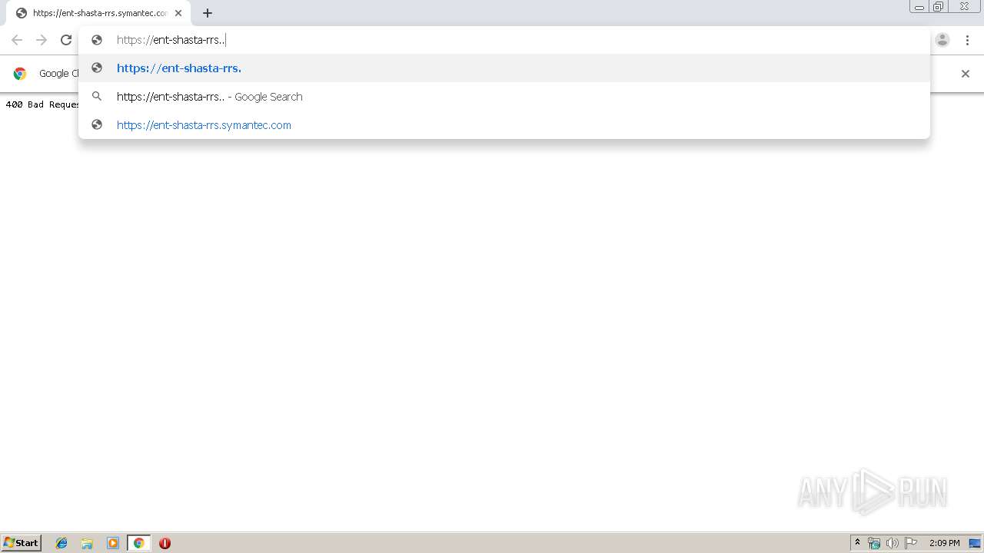The width and height of the screenshot is (984, 553).
Task: Open a new tab with the plus button
Action: (208, 13)
